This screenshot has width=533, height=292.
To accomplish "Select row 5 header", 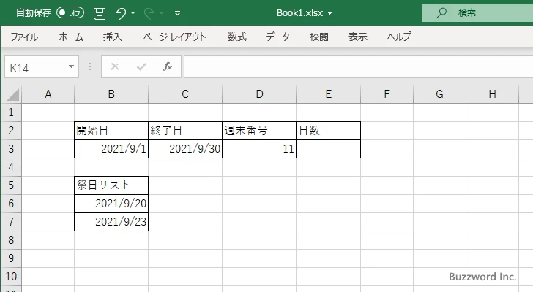I will click(x=11, y=185).
